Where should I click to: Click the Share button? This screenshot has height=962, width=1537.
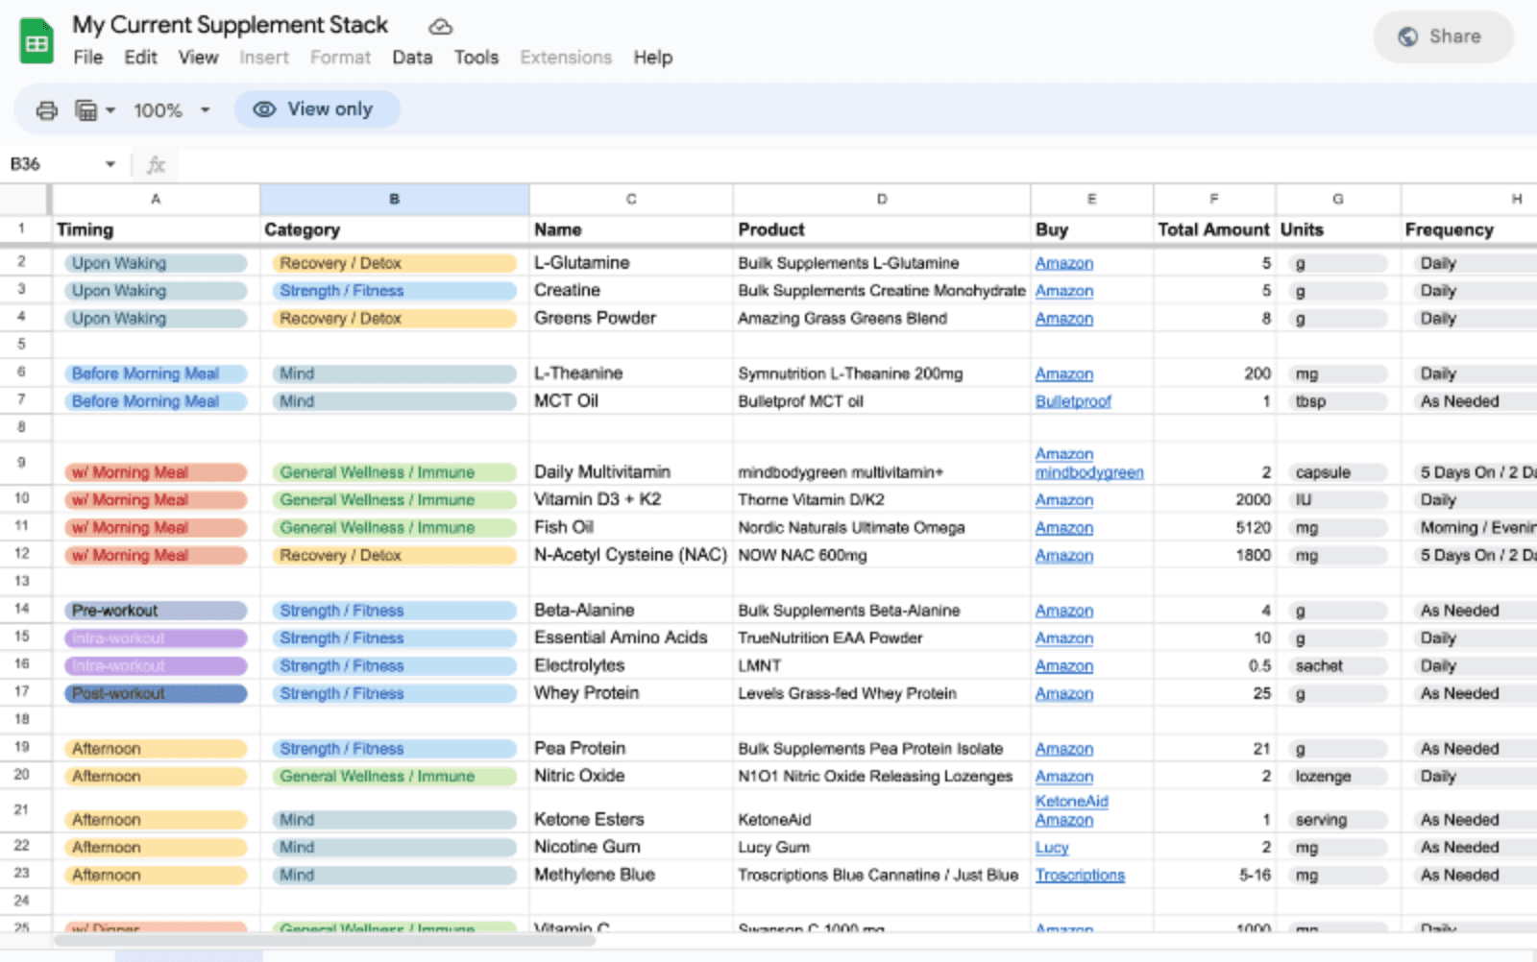click(1443, 36)
